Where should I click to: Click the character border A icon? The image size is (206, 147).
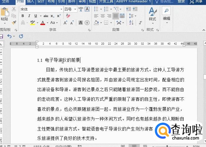point(87,9)
